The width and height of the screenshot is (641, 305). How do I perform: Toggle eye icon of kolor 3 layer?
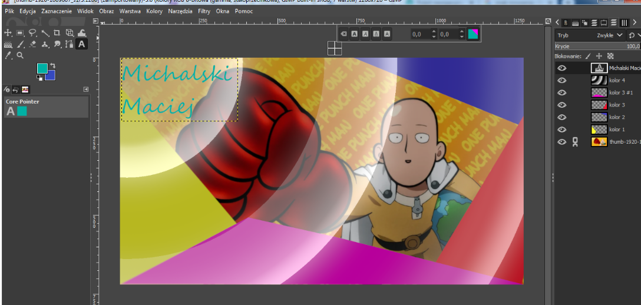[562, 105]
